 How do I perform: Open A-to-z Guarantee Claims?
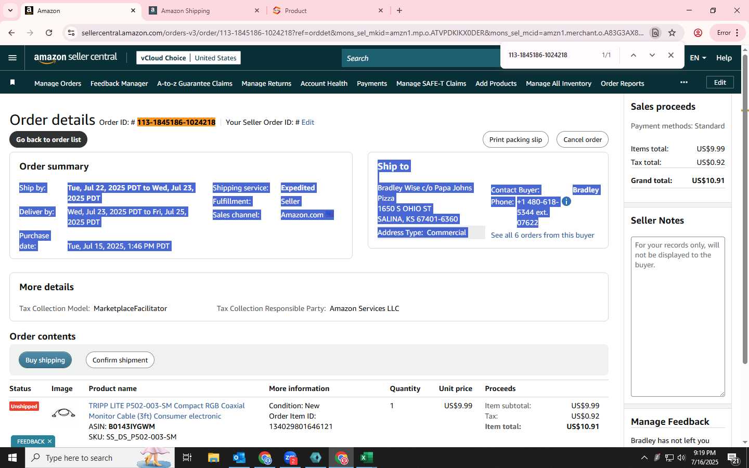(x=195, y=83)
